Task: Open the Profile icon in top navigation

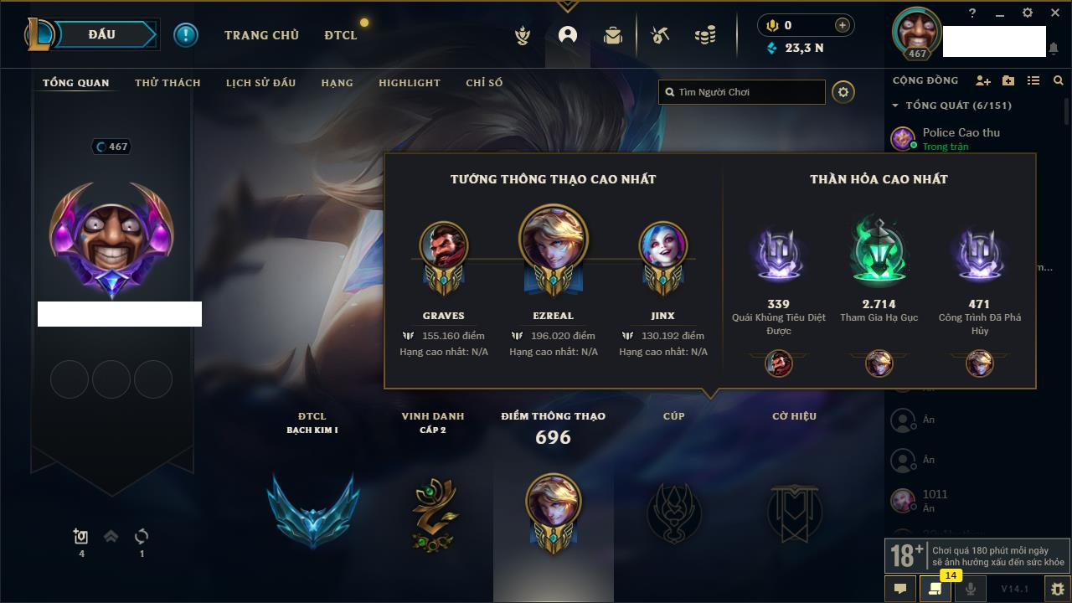Action: point(568,35)
